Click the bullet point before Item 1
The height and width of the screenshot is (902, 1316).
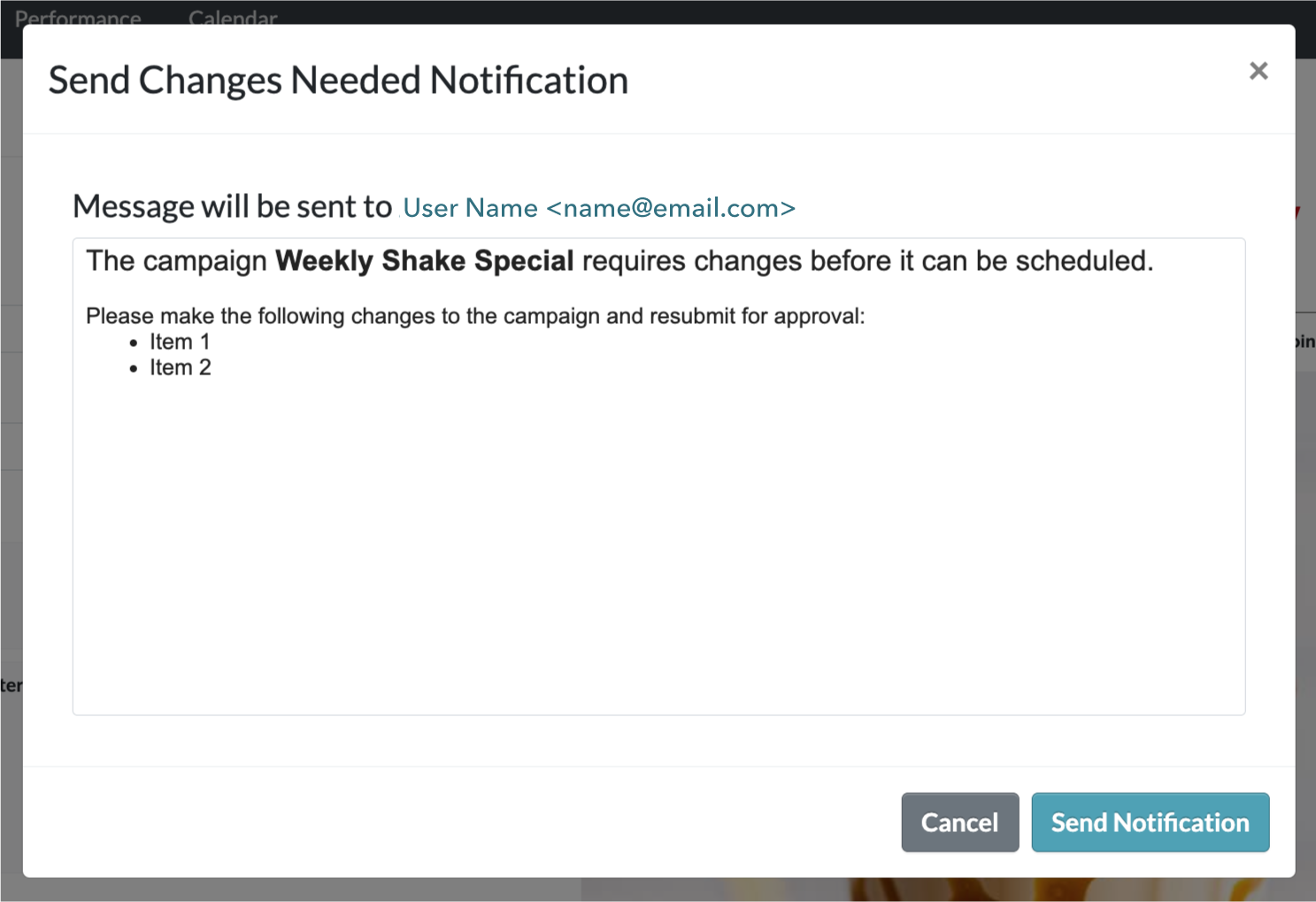pos(134,343)
